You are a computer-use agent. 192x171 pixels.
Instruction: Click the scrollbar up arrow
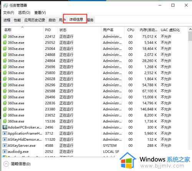pos(190,30)
